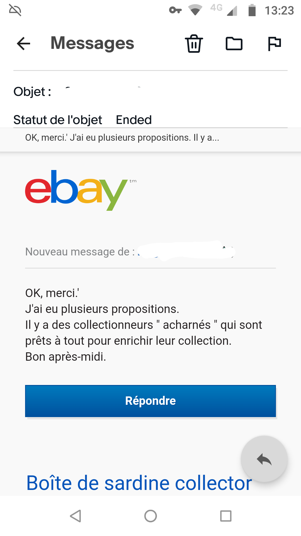
Task: Tap the VPN key status icon
Action: pyautogui.click(x=175, y=10)
